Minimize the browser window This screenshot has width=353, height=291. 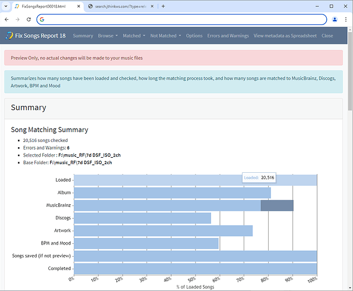(x=317, y=6)
